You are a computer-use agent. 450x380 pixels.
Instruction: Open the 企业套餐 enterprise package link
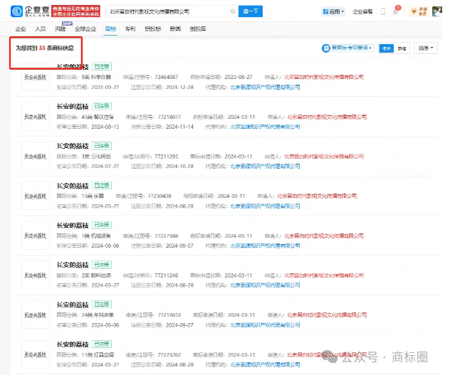tap(362, 11)
